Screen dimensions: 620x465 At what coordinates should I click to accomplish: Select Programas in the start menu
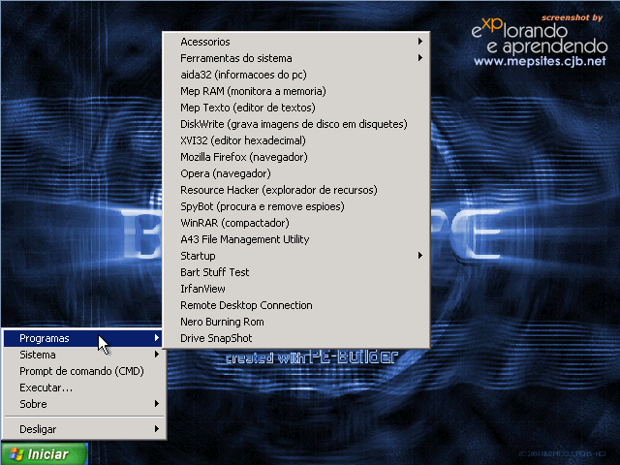coord(84,338)
